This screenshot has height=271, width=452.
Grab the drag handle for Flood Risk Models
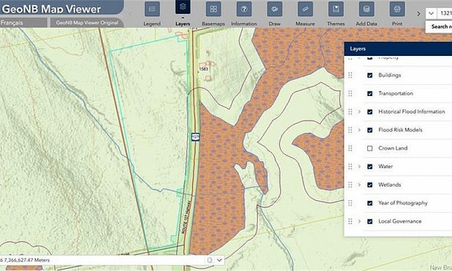[x=350, y=130]
